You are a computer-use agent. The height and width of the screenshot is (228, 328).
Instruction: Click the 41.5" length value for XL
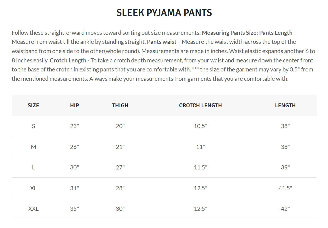tap(285, 188)
